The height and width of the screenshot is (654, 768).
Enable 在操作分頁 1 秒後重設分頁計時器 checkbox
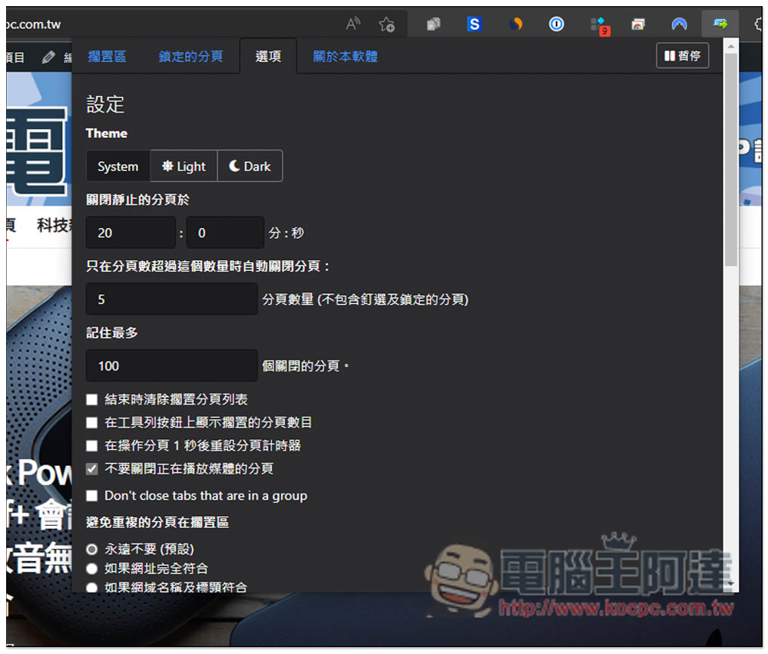(91, 446)
